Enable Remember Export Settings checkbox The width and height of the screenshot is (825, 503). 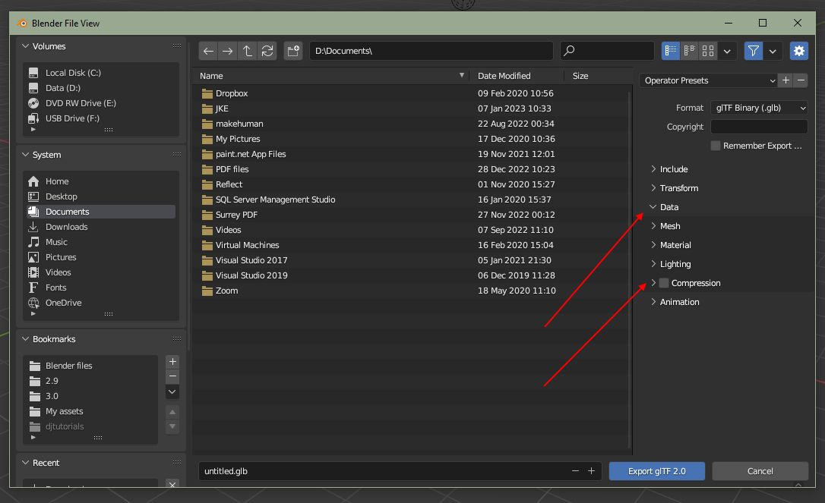[716, 146]
